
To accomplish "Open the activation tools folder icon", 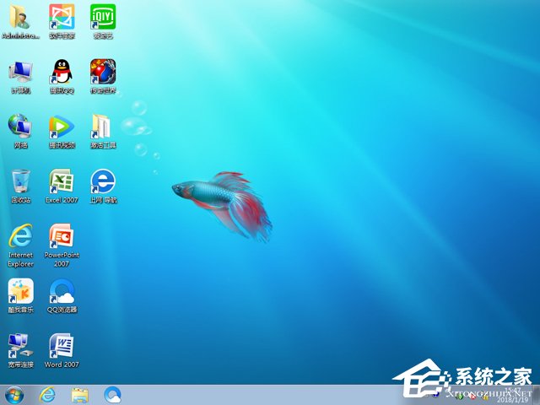I will point(103,127).
